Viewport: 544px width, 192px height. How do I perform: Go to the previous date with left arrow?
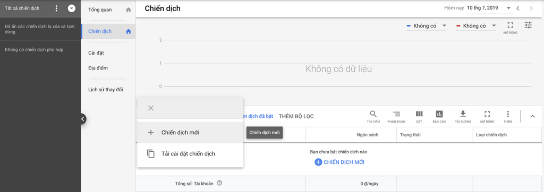(x=517, y=8)
